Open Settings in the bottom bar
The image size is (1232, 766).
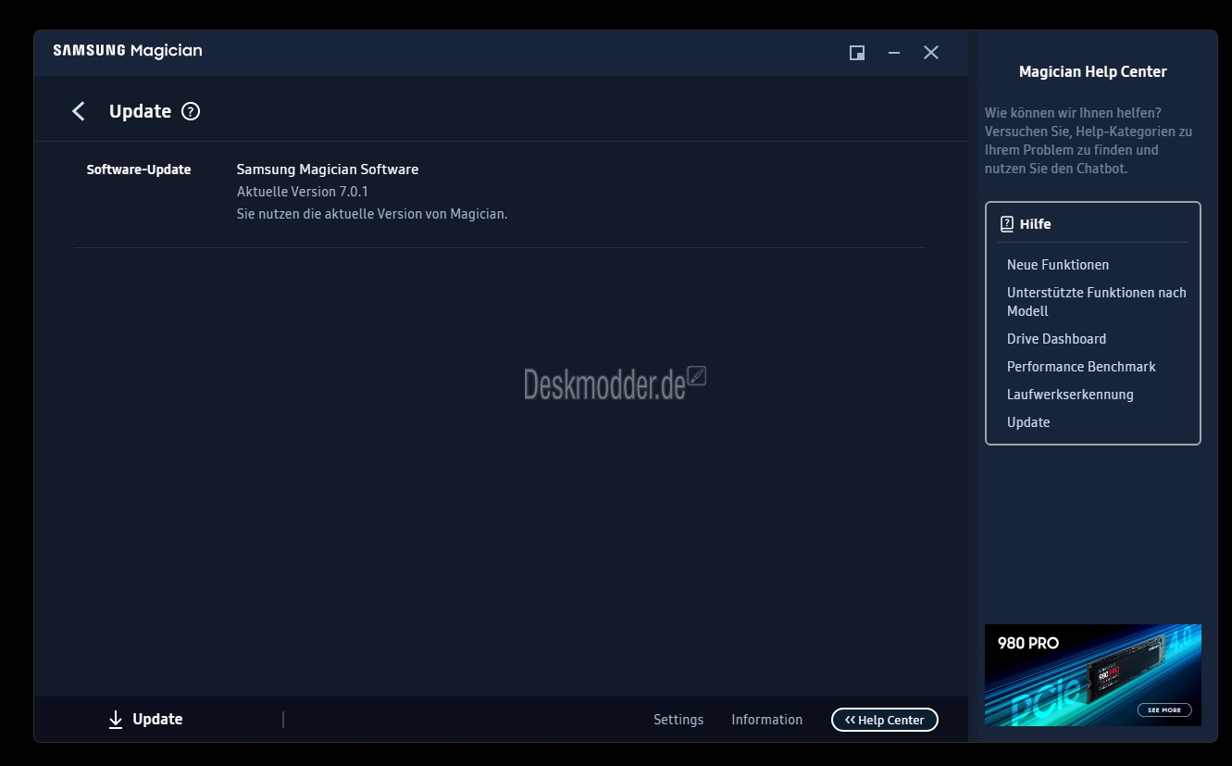(x=678, y=720)
